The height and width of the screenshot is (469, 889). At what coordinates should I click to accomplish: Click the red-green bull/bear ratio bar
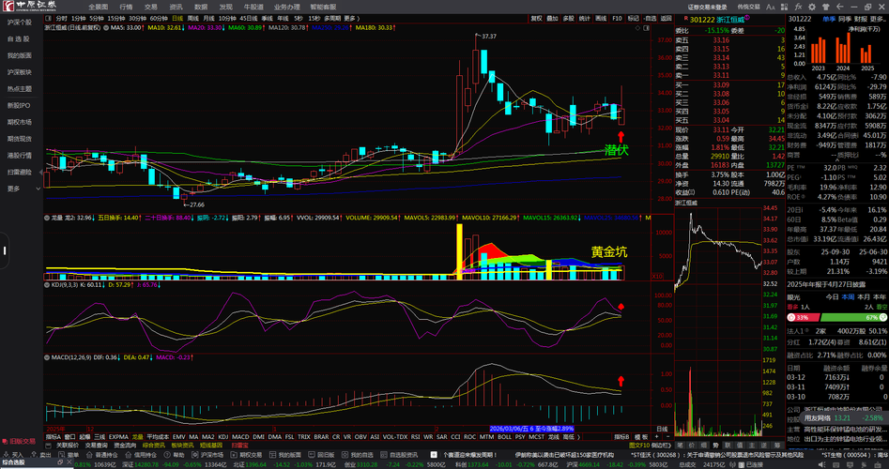836,317
